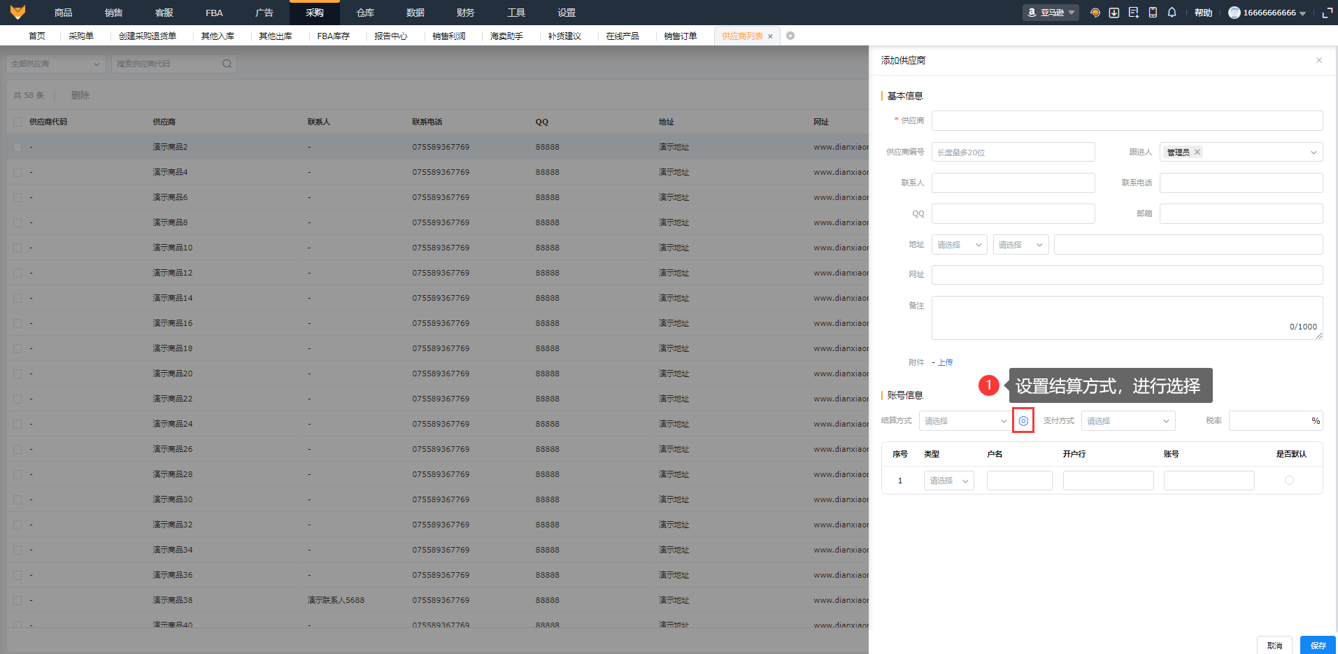This screenshot has height=654, width=1338.
Task: Click the 删除 button above the table
Action: coord(80,95)
